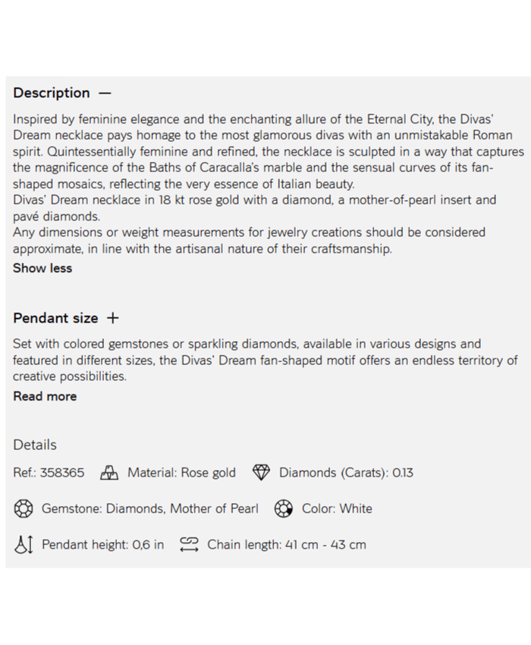The height and width of the screenshot is (645, 531).
Task: Select Chain length: 41 cm - 43 cm text
Action: point(286,544)
